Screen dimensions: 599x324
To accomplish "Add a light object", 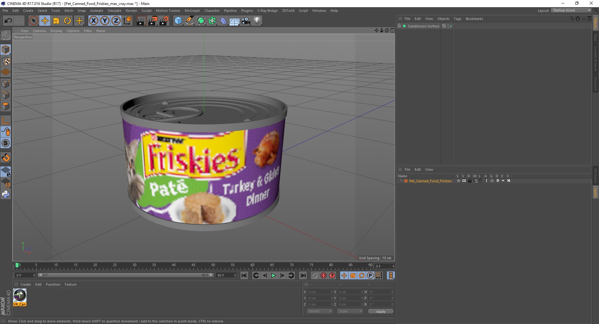I will pos(257,21).
